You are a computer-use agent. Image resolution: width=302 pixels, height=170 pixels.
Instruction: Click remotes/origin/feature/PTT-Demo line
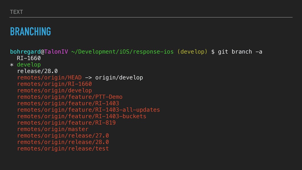pos(70,97)
